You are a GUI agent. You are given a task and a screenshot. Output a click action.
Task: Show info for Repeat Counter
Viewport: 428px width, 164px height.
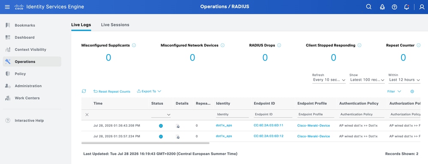pos(419,46)
